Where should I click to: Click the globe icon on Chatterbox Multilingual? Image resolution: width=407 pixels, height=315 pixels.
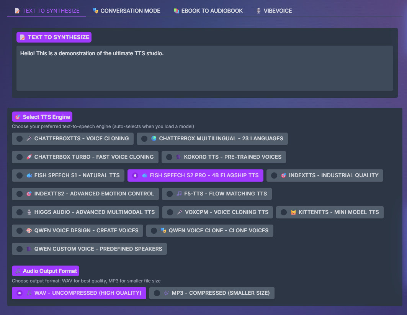(x=154, y=138)
